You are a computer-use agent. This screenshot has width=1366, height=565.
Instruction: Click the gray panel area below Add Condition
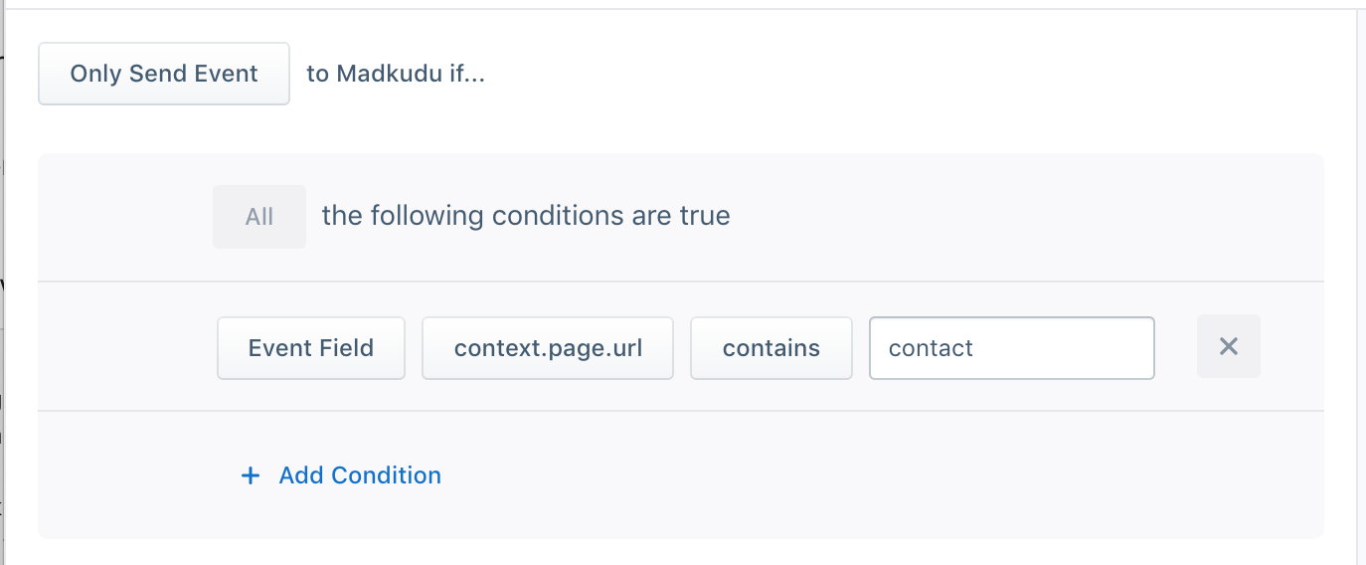[x=681, y=519]
